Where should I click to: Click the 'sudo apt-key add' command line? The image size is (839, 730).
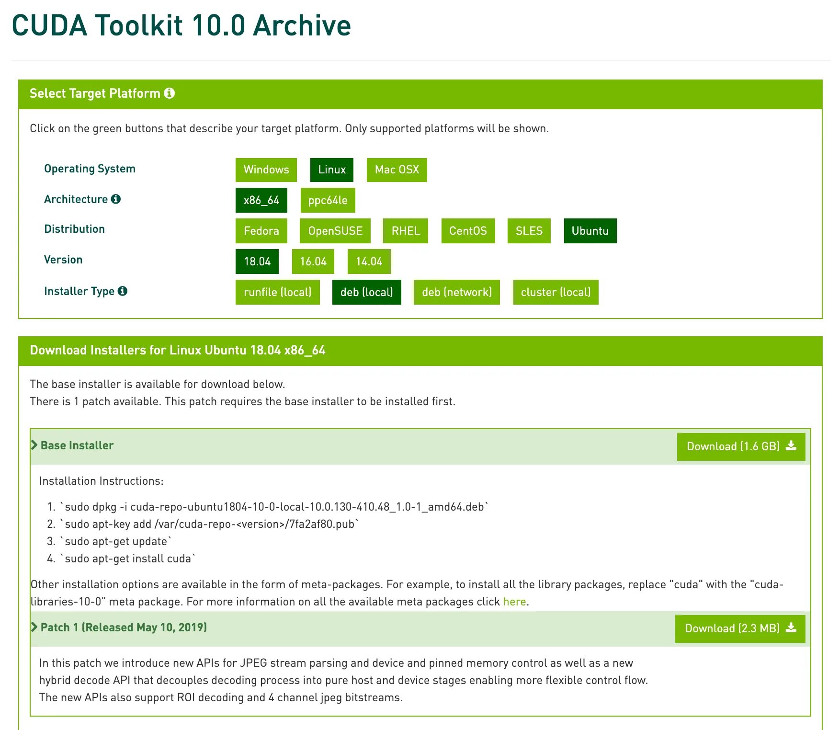tap(209, 524)
